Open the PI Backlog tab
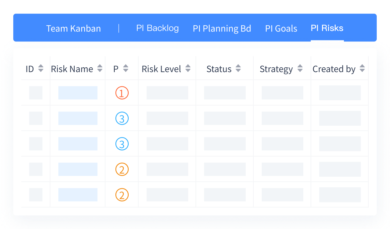390x229 pixels. [x=158, y=28]
